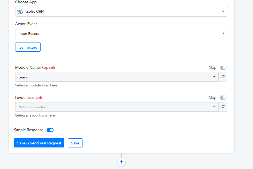Click the Save button
The image size is (253, 169).
point(75,143)
